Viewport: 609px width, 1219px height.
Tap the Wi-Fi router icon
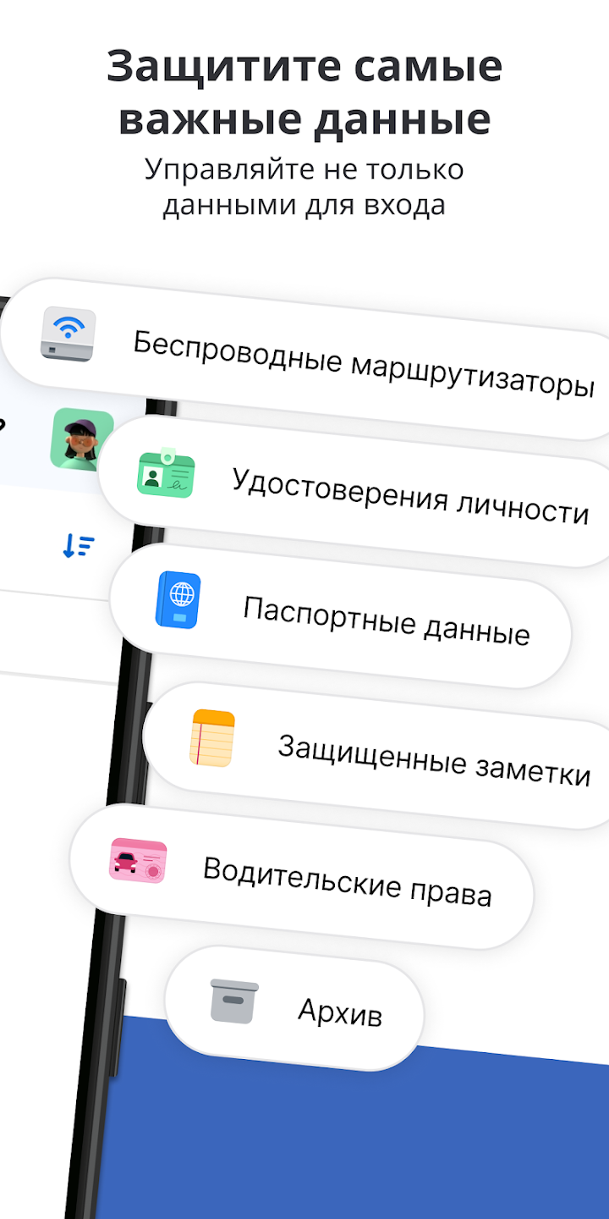pyautogui.click(x=69, y=334)
